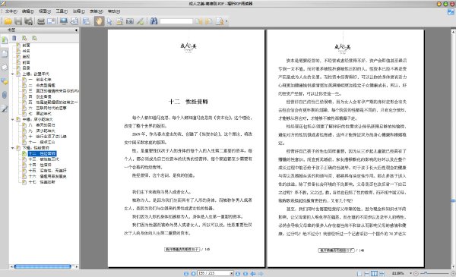Select highlighted bookmark 十二 性经营师

42,153
